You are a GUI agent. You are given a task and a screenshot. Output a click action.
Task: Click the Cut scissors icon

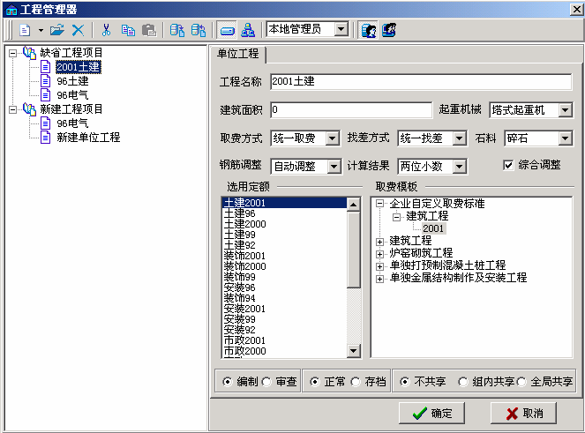[107, 30]
